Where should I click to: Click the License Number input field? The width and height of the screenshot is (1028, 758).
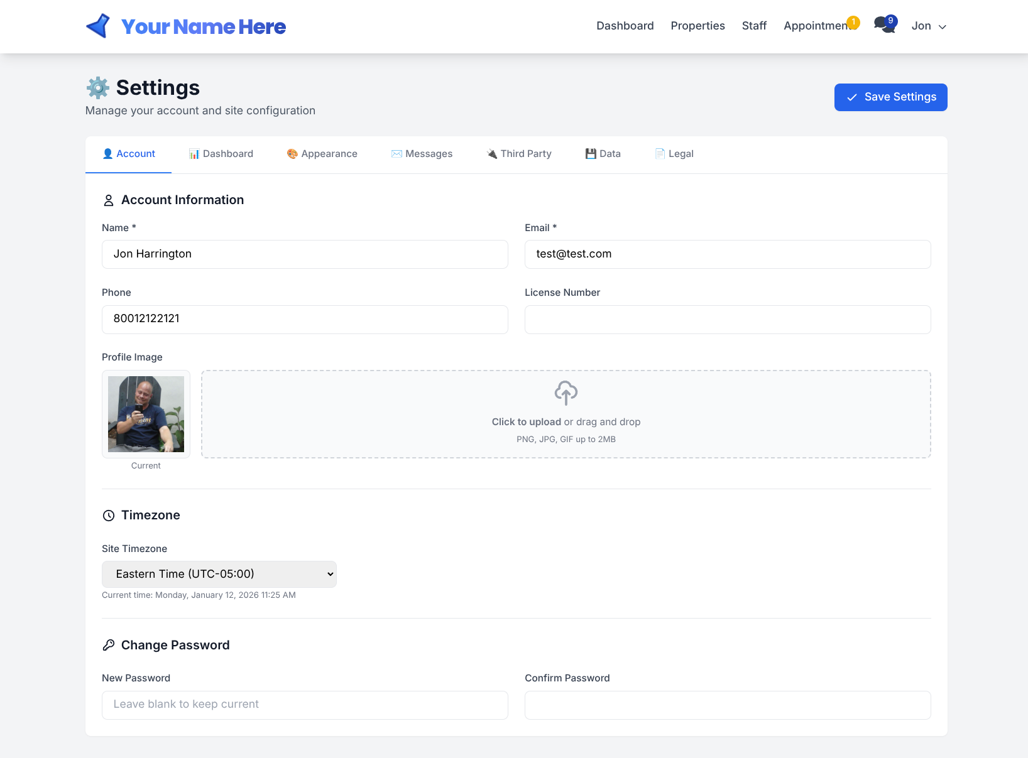pos(728,320)
